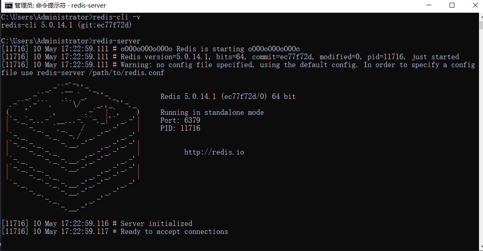Image resolution: width=483 pixels, height=251 pixels.
Task: Click the 'redis-cli 5.0.14.1 (git:ec77f72d)' output line
Action: (67, 25)
